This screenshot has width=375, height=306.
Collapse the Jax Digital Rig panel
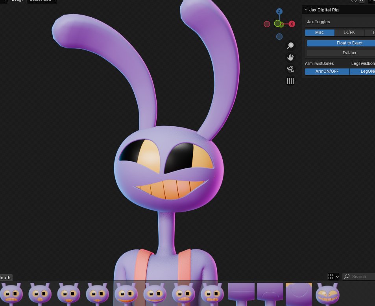[306, 10]
